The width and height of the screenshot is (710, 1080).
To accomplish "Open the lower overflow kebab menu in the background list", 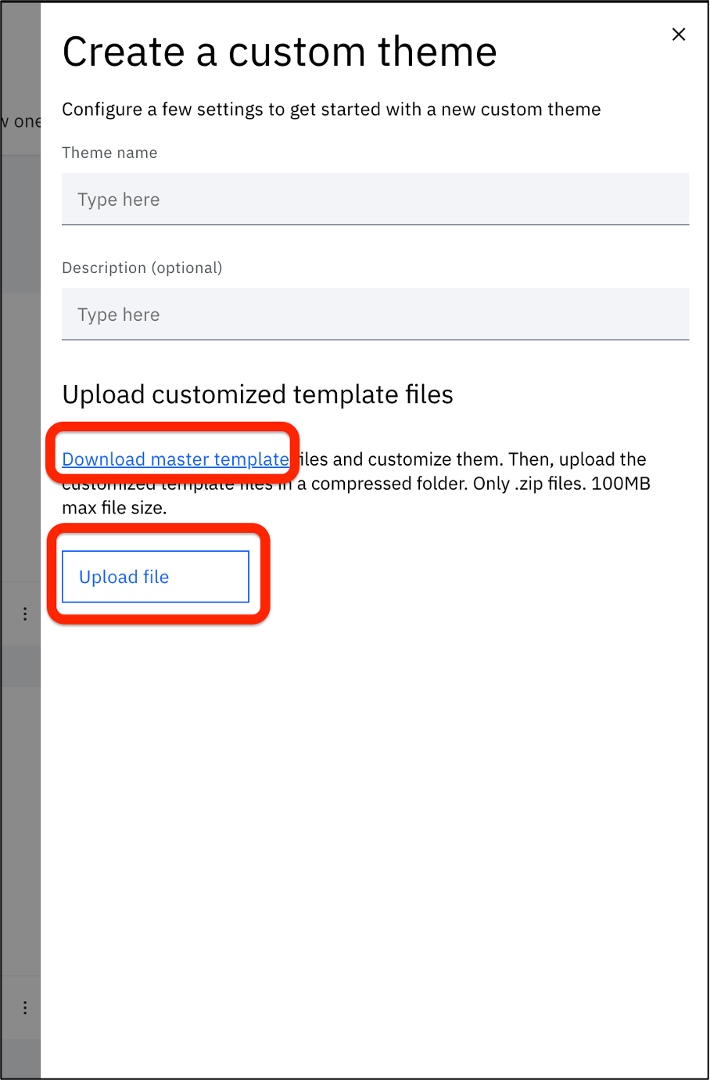I will pos(24,1008).
